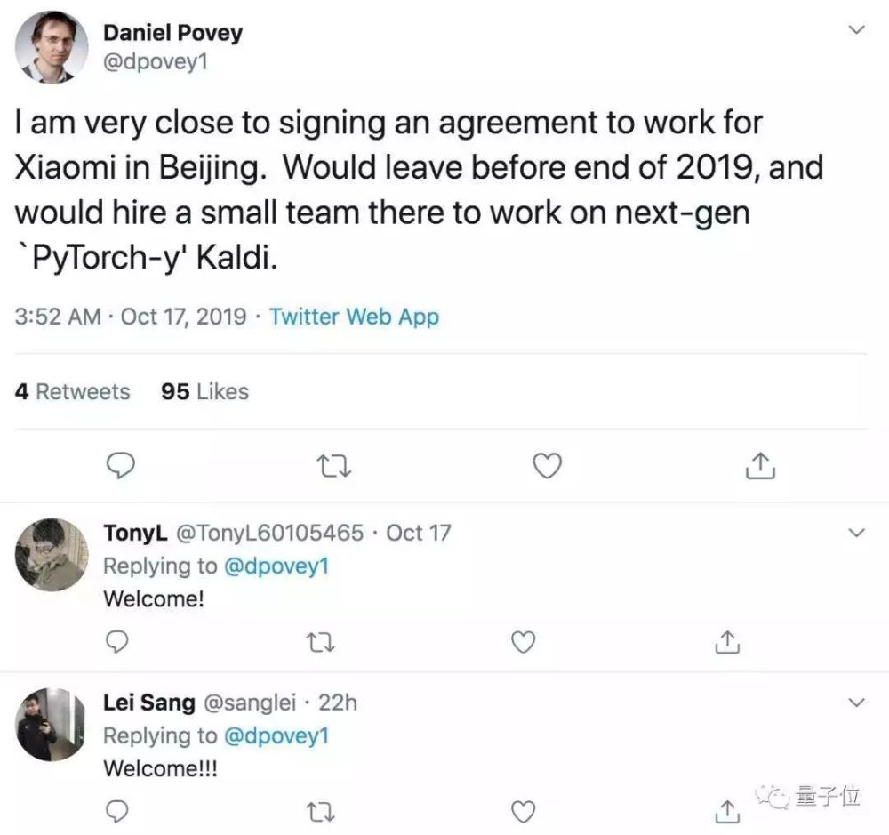
Task: Expand options chevron on Lei Sang's reply
Action: [857, 703]
